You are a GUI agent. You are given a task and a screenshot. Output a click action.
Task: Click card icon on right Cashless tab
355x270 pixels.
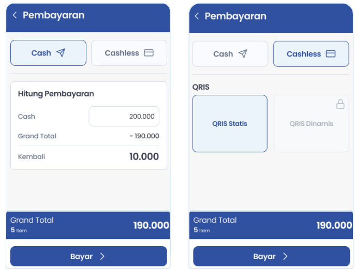pyautogui.click(x=331, y=54)
